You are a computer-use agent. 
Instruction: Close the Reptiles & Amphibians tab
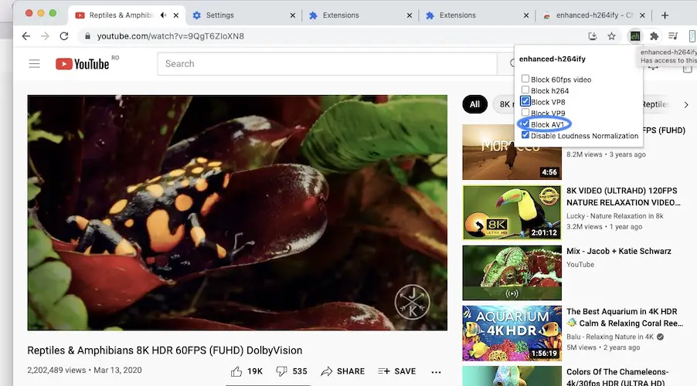pos(176,15)
